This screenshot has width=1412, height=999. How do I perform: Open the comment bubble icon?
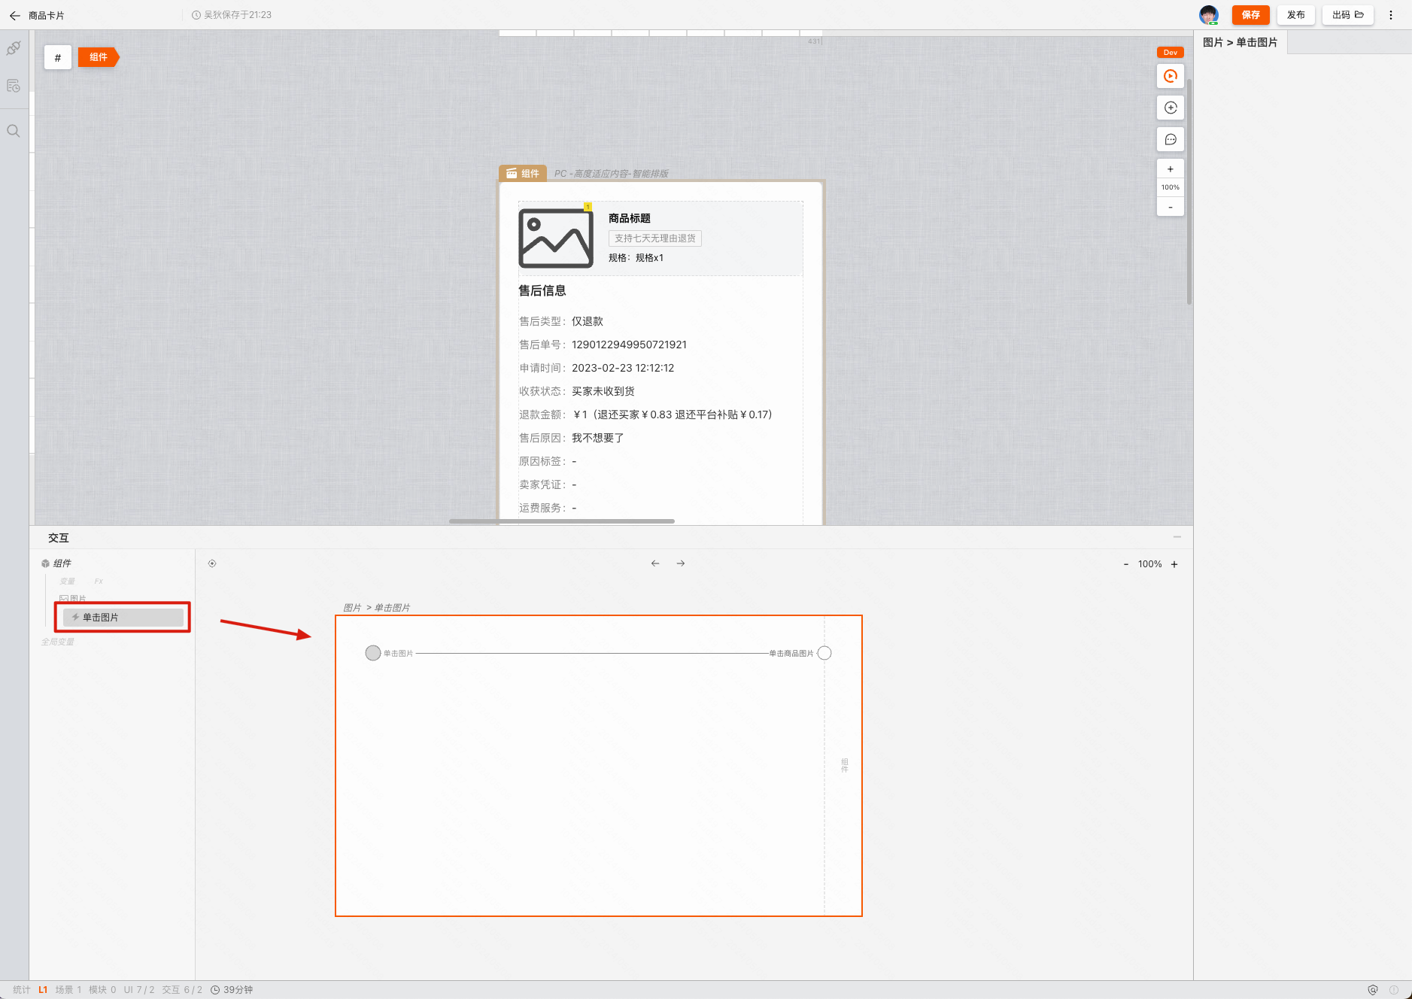(x=1171, y=139)
